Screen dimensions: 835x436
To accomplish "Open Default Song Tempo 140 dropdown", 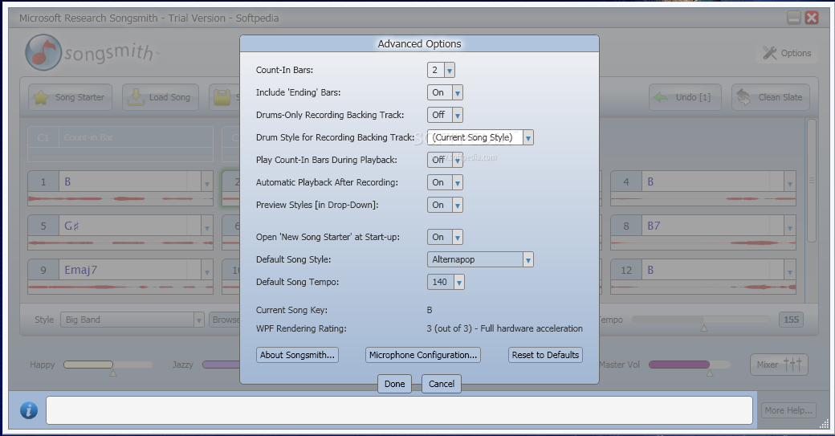I will point(459,282).
